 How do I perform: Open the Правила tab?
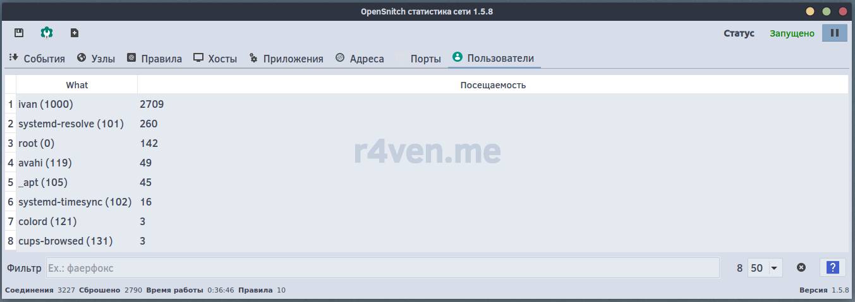[154, 59]
